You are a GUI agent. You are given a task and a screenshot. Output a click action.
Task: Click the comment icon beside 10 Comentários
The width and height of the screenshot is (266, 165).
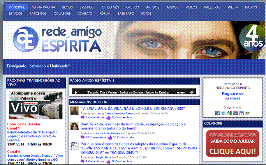[x=83, y=137]
